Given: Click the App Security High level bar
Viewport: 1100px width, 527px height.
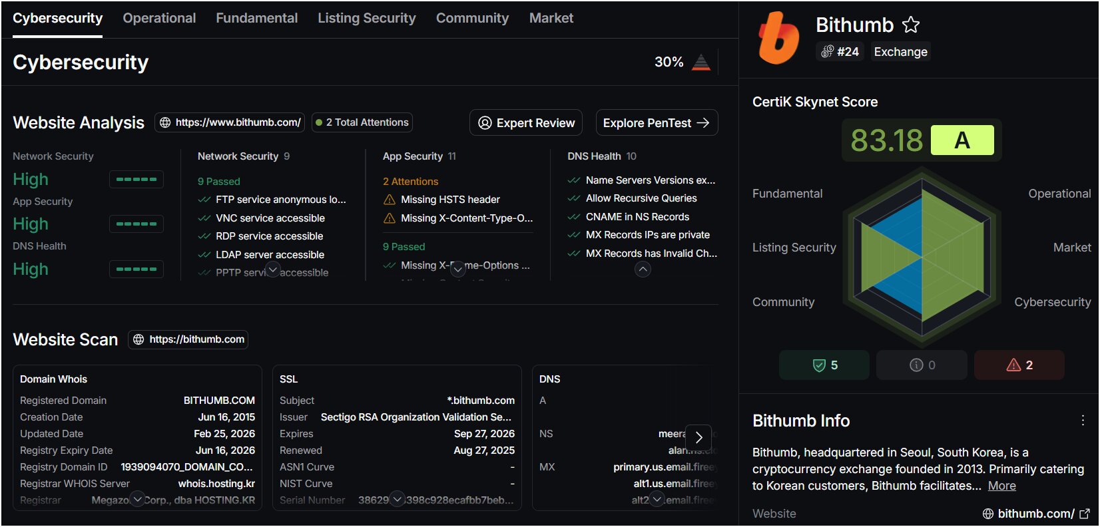Looking at the screenshot, I should (137, 224).
